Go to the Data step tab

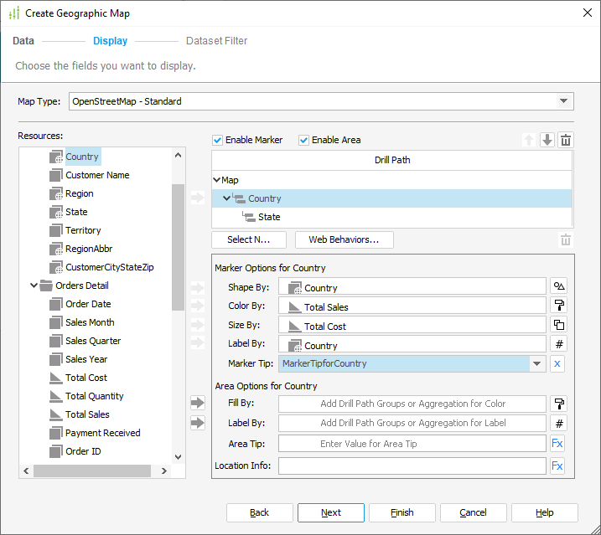pyautogui.click(x=23, y=41)
